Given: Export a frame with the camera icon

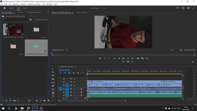Looking at the screenshot, I should [x=138, y=58].
